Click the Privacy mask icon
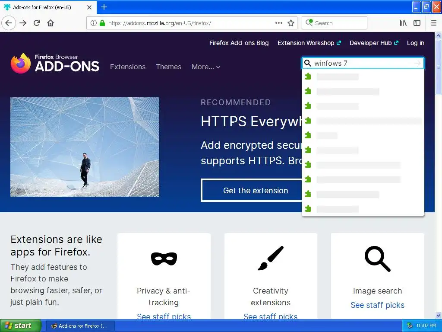Image resolution: width=442 pixels, height=332 pixels. coord(164,259)
